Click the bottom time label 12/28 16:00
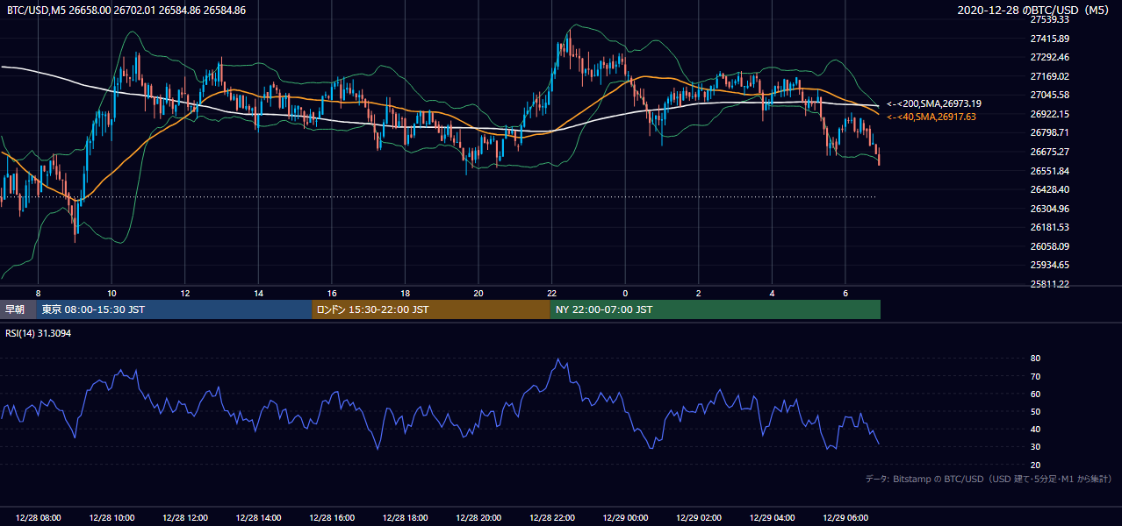The height and width of the screenshot is (526, 1122). pos(332,518)
